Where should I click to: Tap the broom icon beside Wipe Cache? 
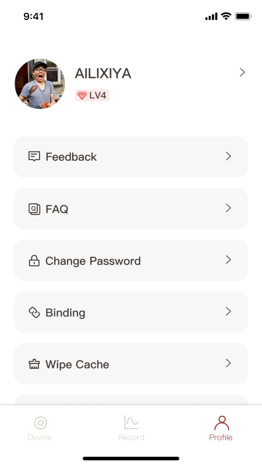pyautogui.click(x=34, y=364)
